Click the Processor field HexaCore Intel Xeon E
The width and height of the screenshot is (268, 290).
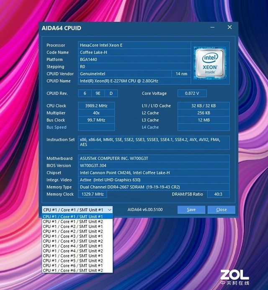tap(134, 45)
